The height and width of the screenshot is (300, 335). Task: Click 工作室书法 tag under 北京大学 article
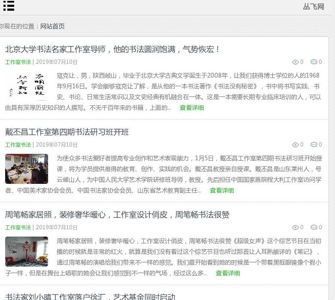18,62
